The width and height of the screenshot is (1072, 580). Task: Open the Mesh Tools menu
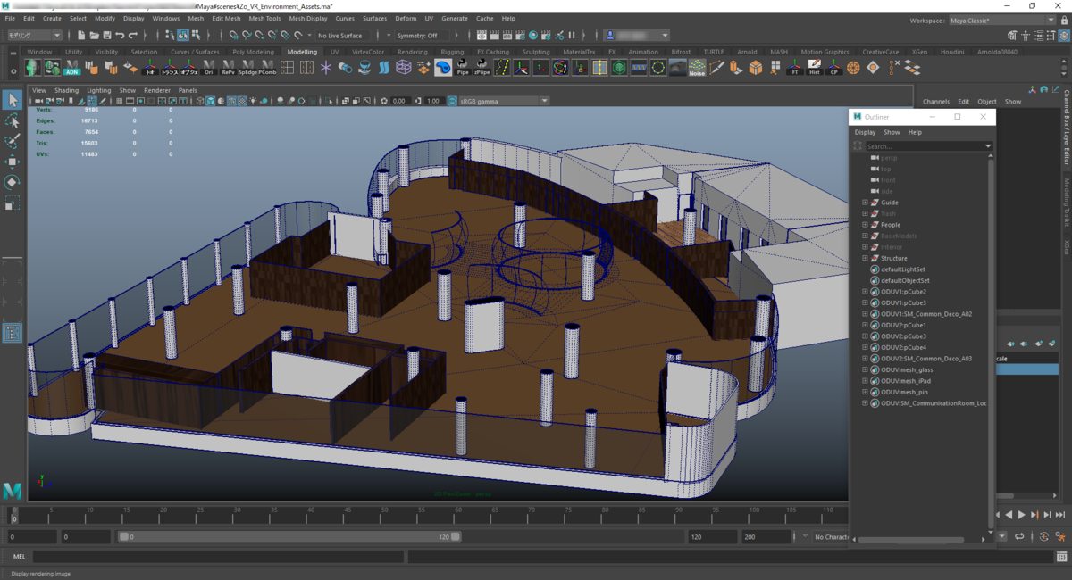click(264, 18)
